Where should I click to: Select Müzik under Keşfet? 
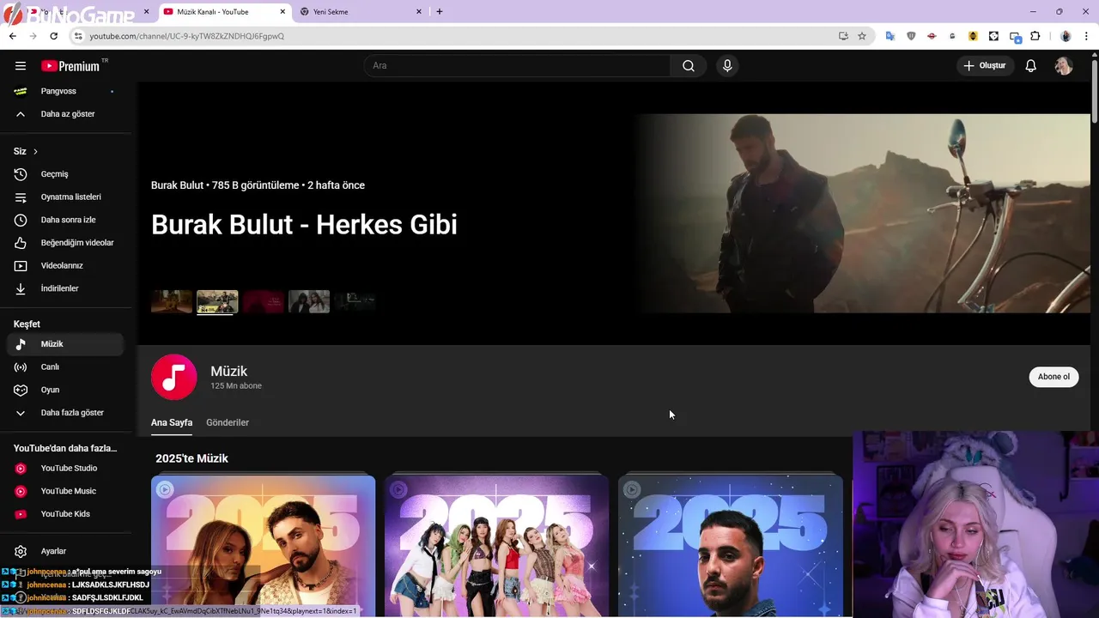tap(65, 344)
